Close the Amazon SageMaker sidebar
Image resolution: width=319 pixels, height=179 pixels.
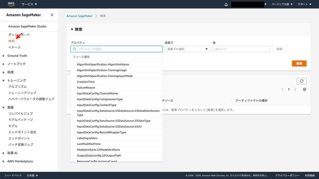(52, 15)
